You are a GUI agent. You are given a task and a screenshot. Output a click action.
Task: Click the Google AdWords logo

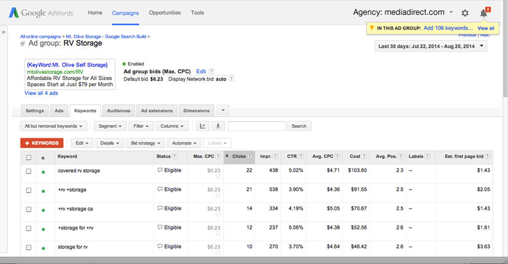click(41, 13)
